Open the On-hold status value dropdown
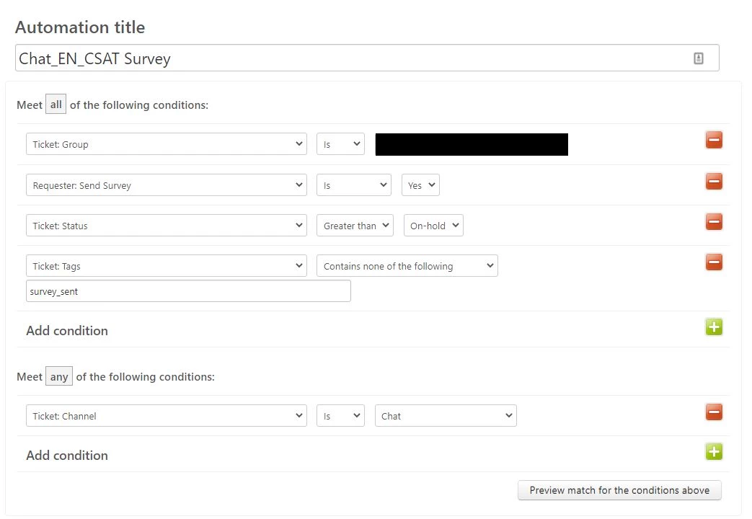 (x=433, y=226)
